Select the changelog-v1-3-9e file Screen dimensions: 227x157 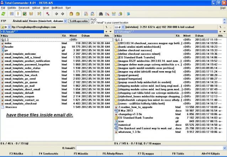click(170, 114)
